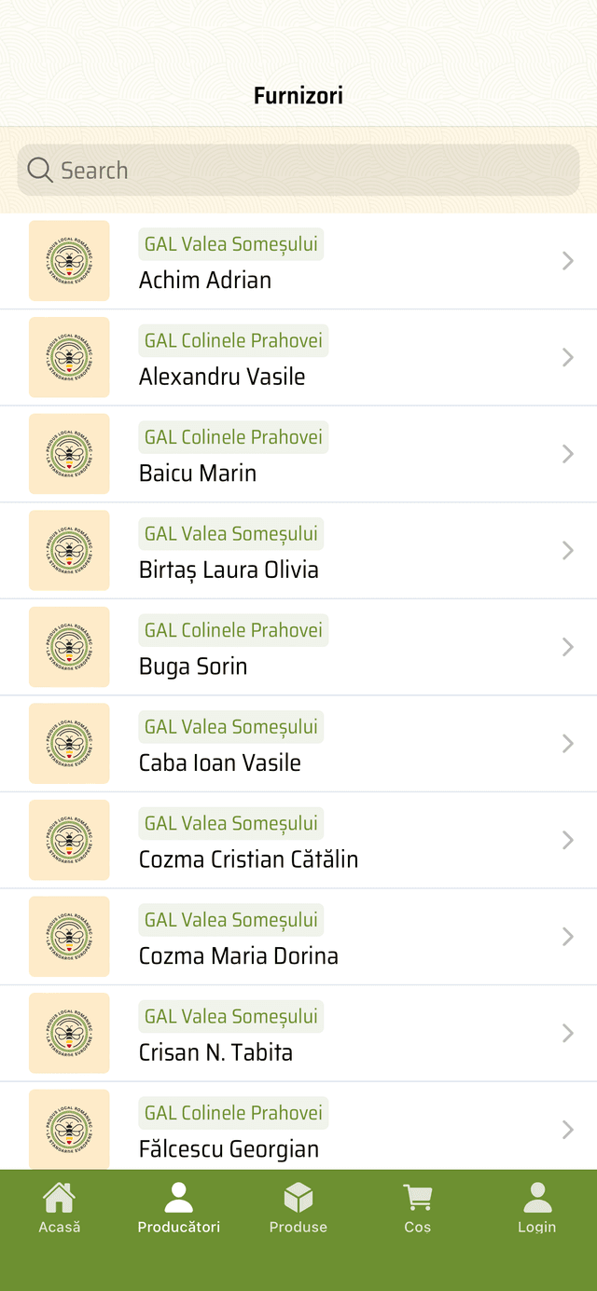
Task: Tap the bee logo beside Achim Adrian
Action: pos(69,261)
